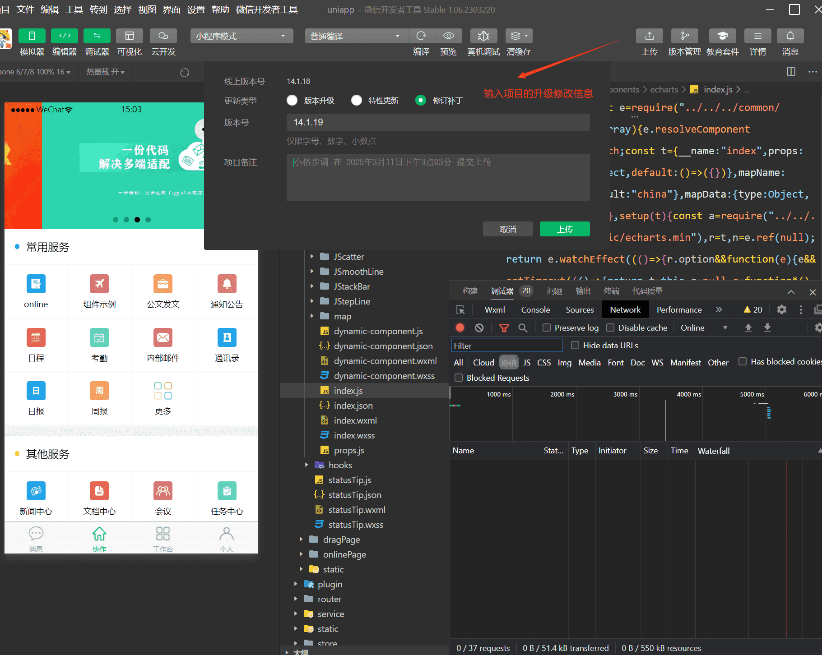Clear the network log icon
Screen dimensions: 822x655
479,327
